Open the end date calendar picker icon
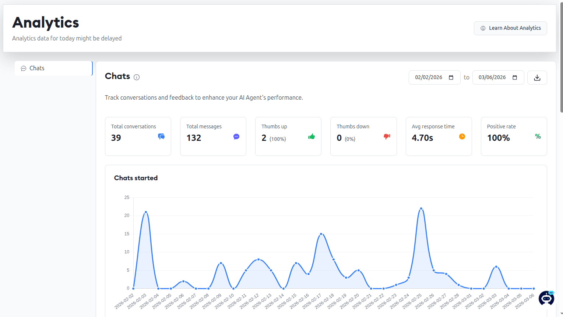 coord(515,78)
